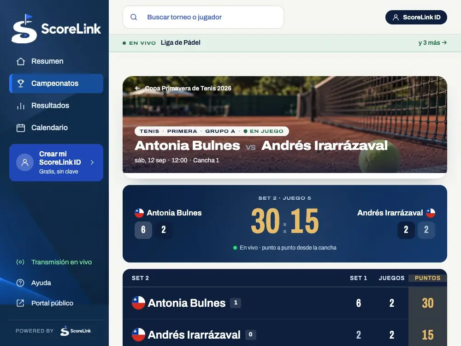Screen dimensions: 461x346
Task: Click the SET 1 column header
Action: (358, 278)
